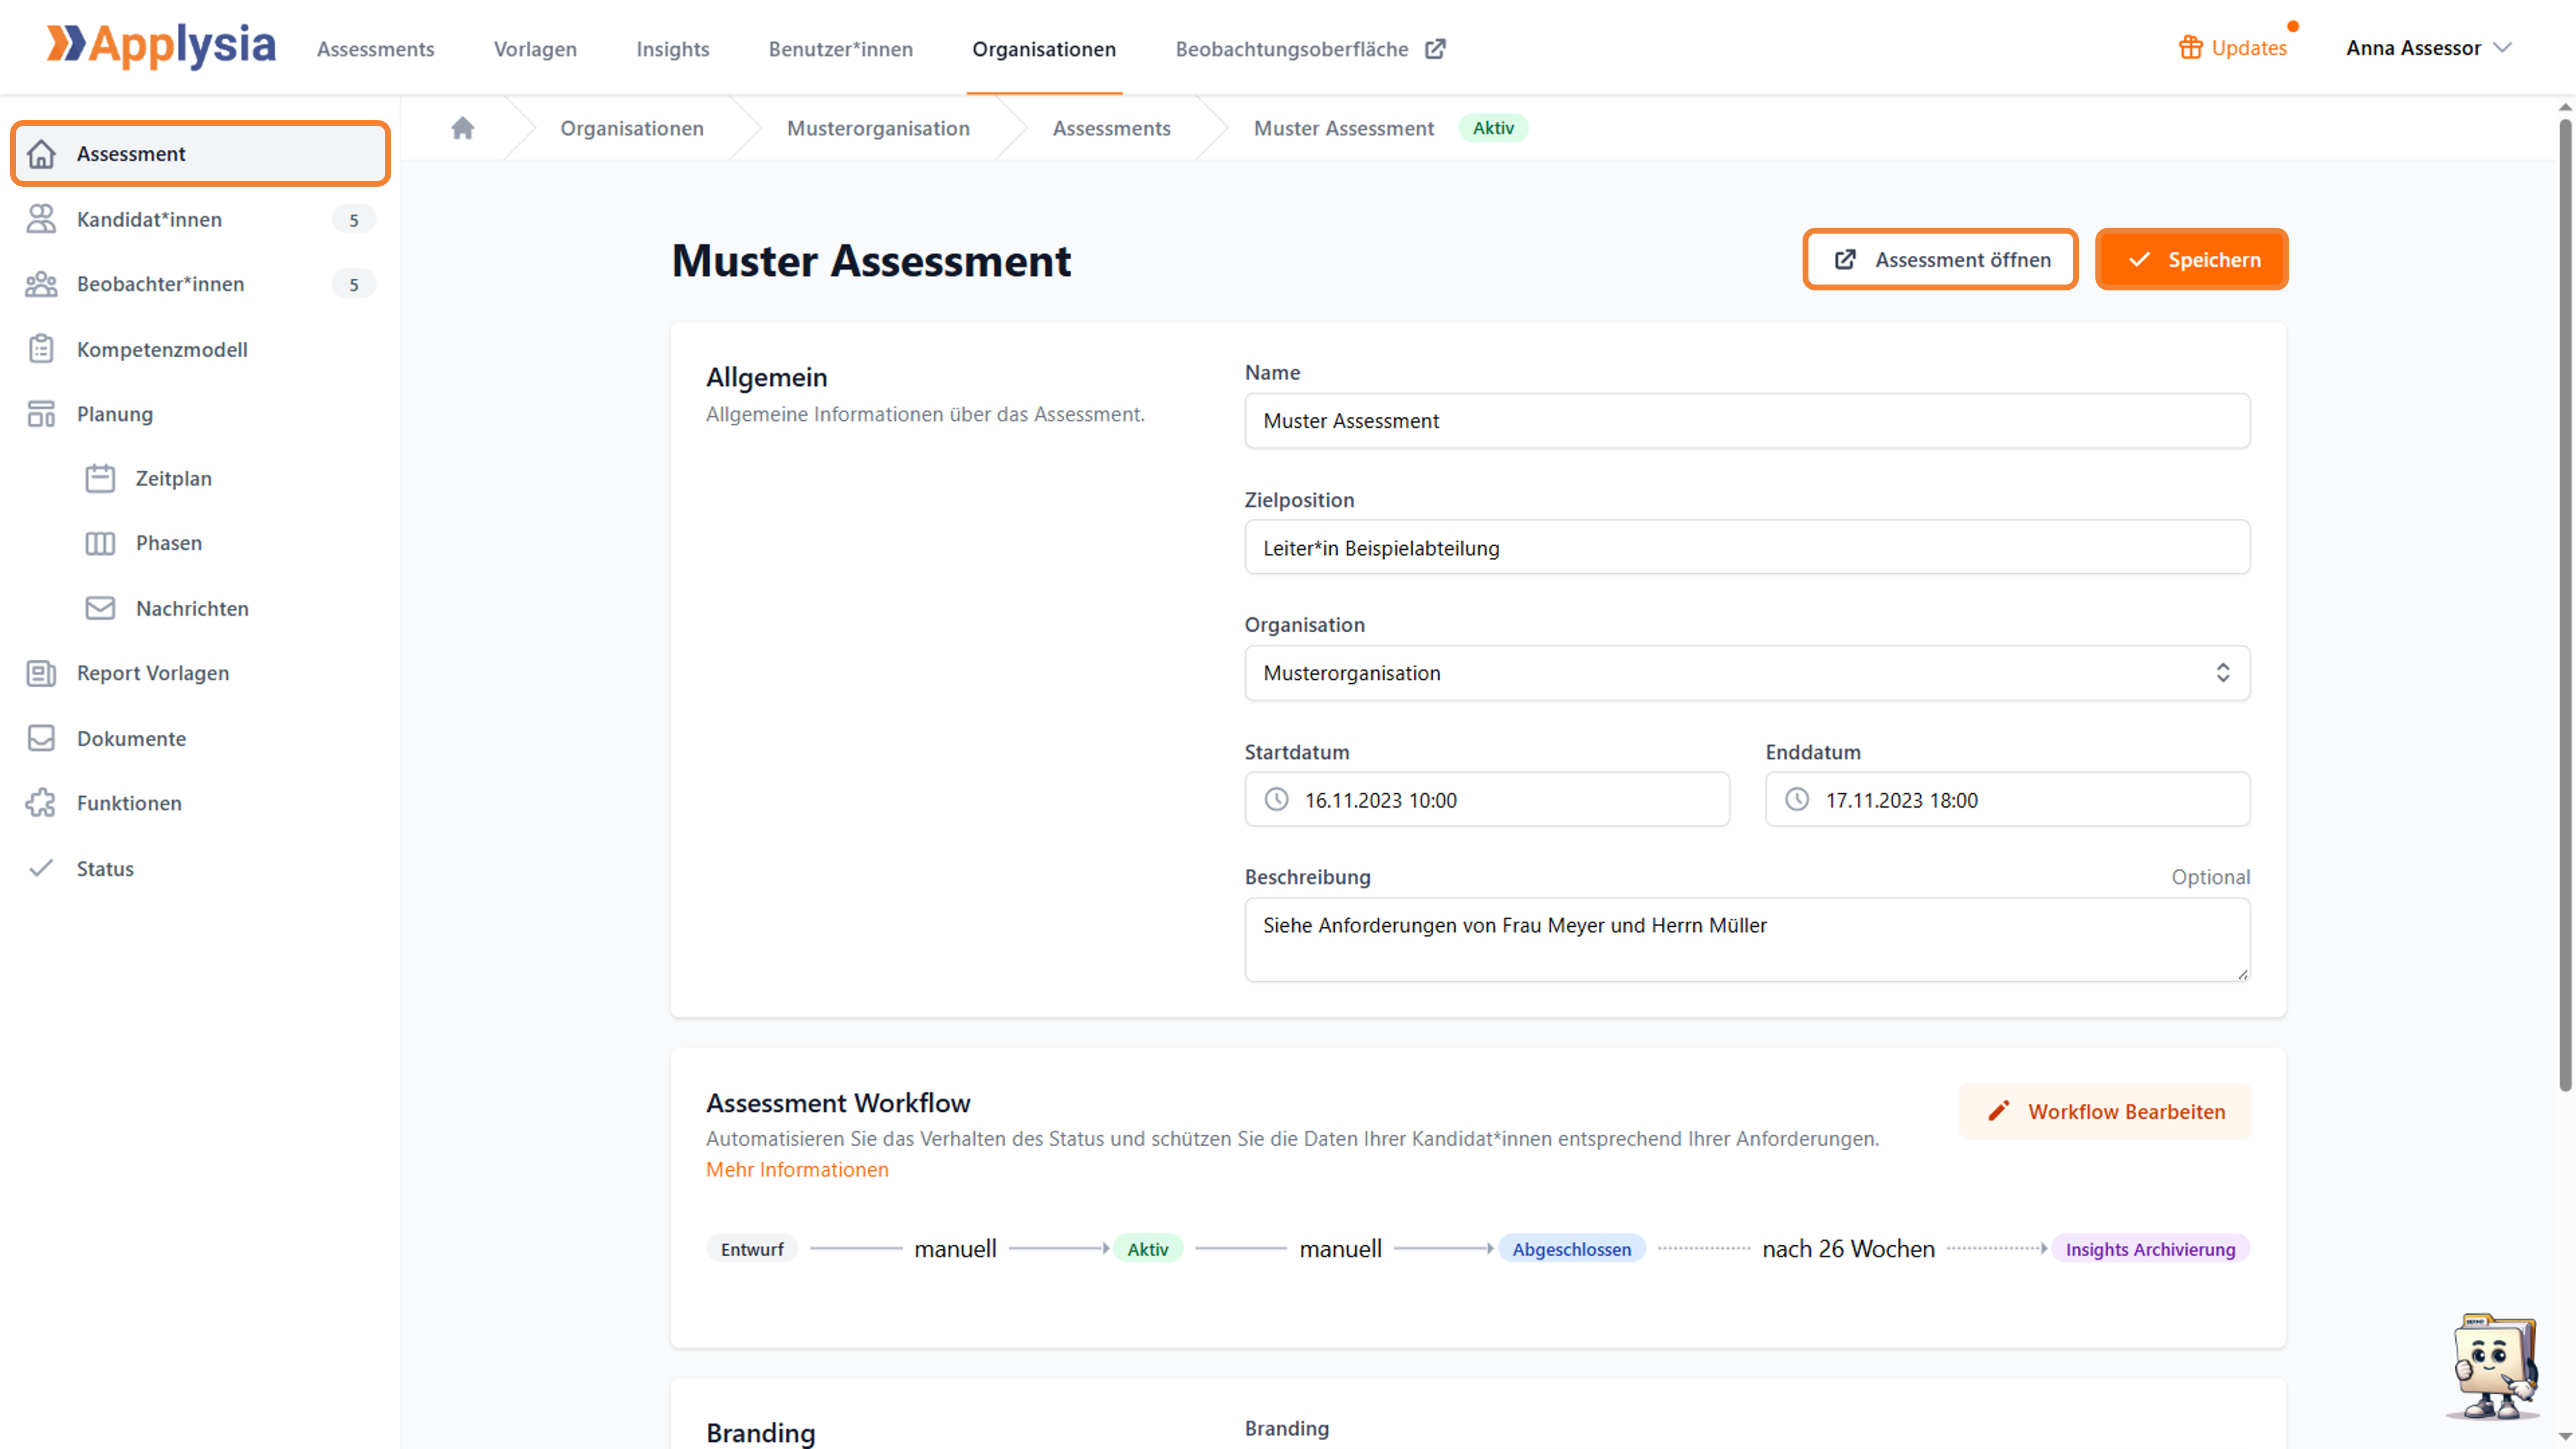Click the Speichern button
The width and height of the screenshot is (2576, 1449).
click(x=2191, y=259)
